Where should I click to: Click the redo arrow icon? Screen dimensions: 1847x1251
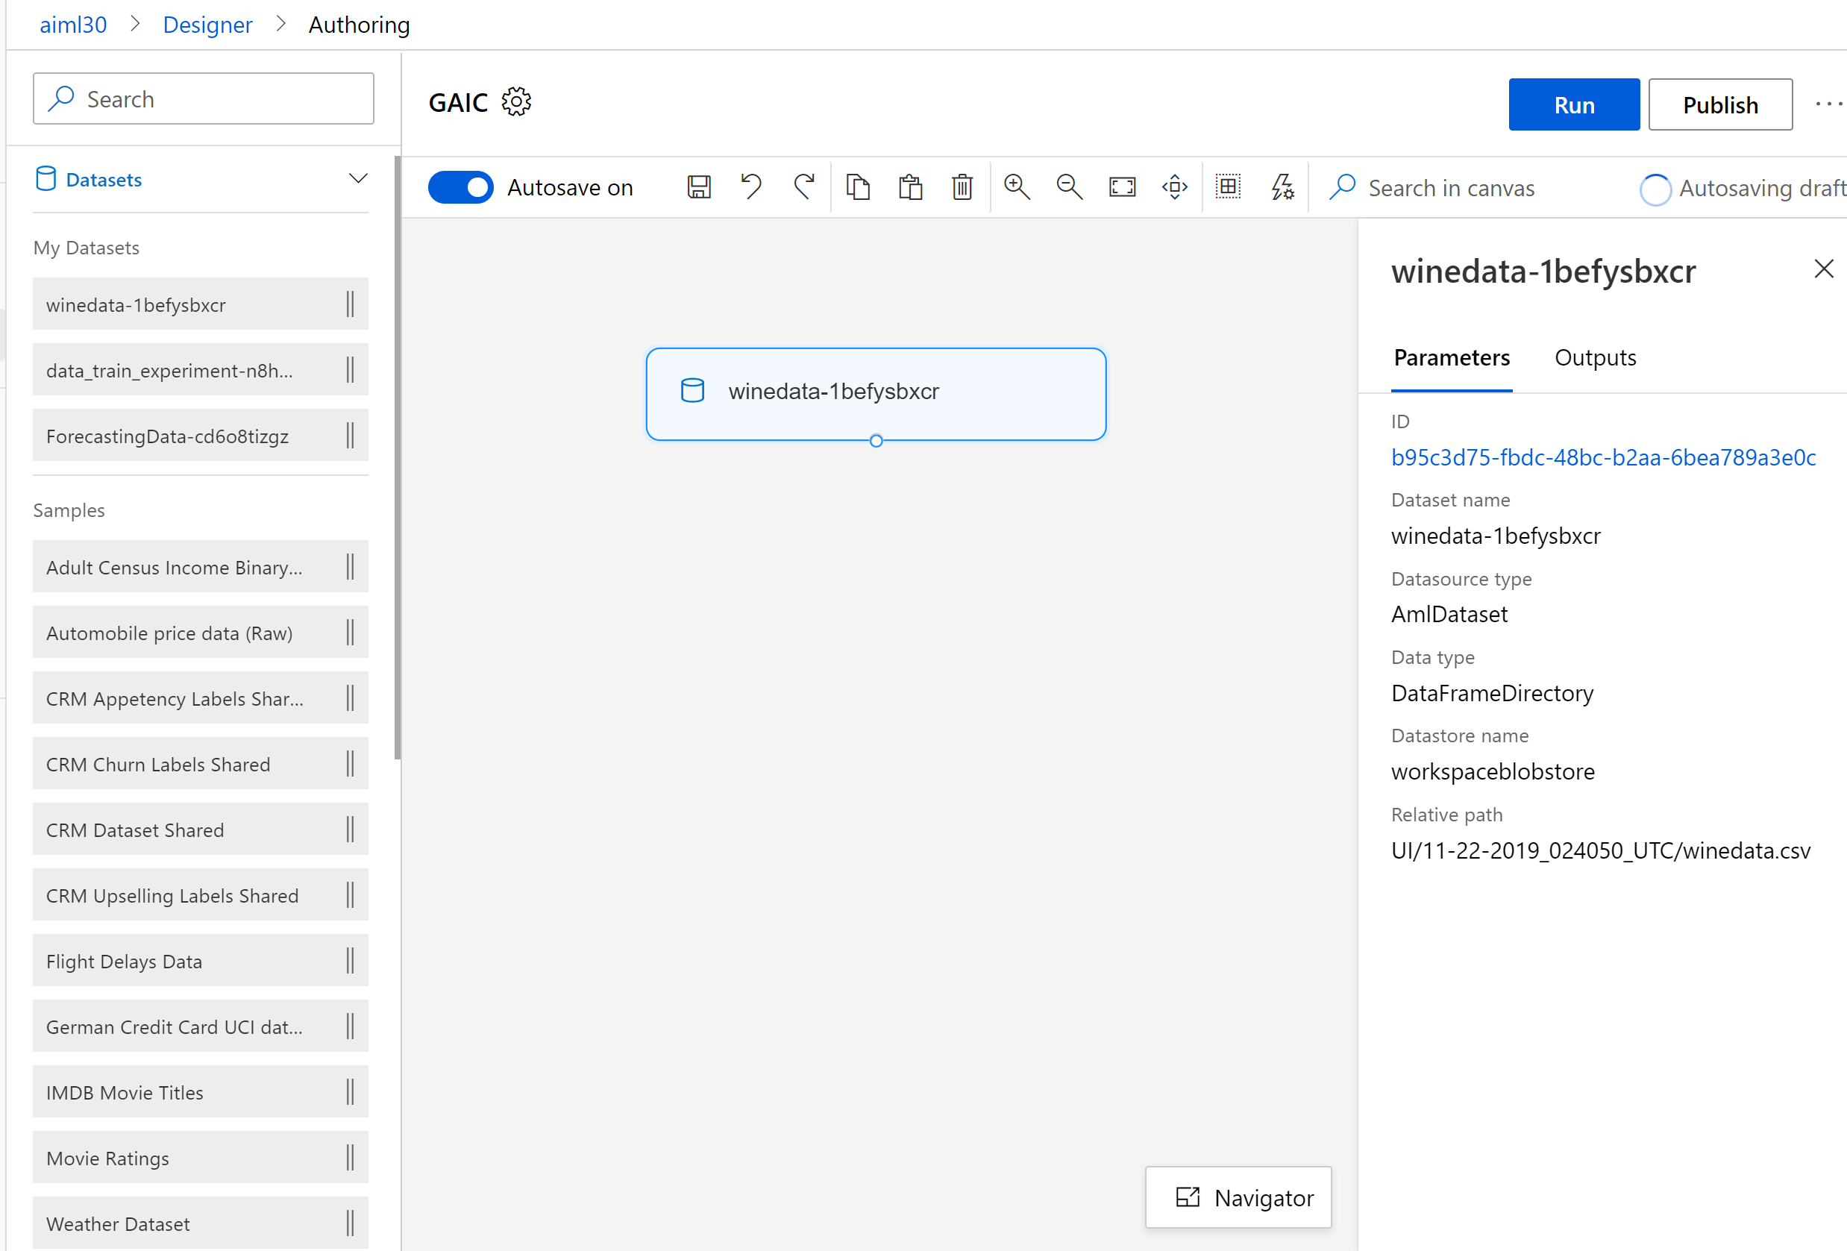coord(803,187)
